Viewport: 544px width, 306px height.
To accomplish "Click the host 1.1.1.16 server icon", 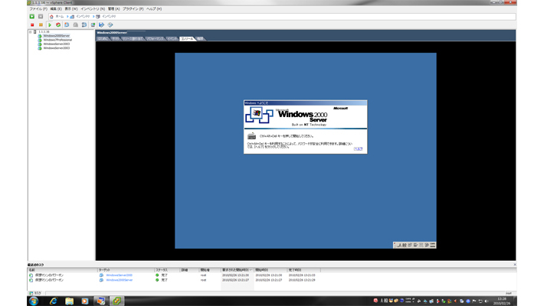I will click(35, 31).
